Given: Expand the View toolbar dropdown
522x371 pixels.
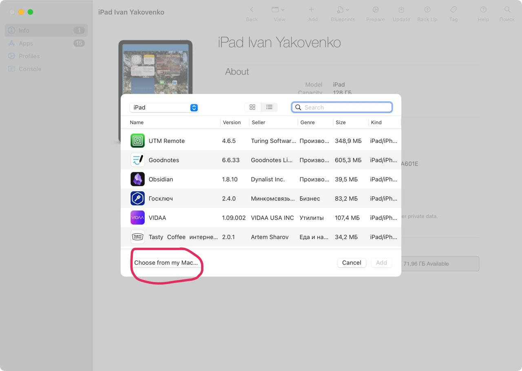Looking at the screenshot, I should 279,10.
